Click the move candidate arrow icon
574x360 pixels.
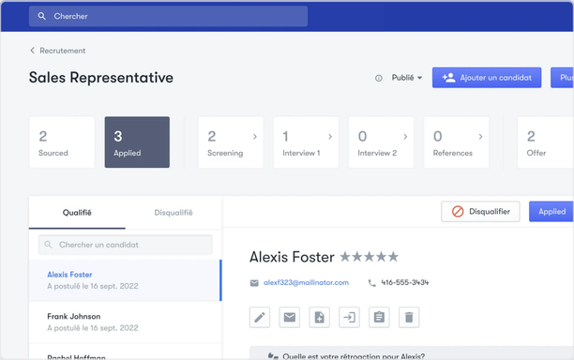tap(349, 317)
